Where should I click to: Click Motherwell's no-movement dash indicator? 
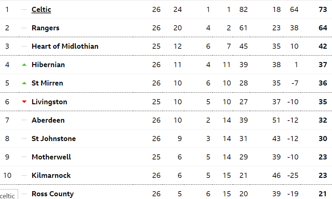coord(24,157)
